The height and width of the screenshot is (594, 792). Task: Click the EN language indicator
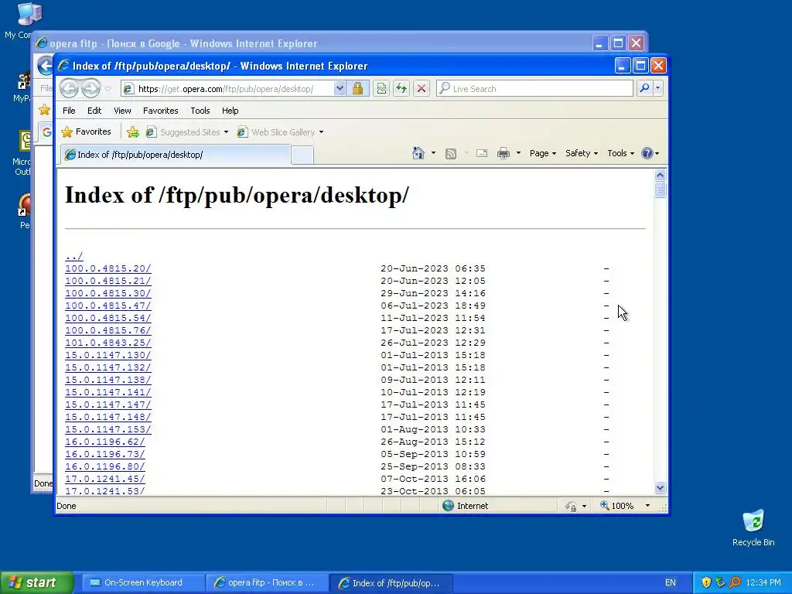(x=671, y=582)
